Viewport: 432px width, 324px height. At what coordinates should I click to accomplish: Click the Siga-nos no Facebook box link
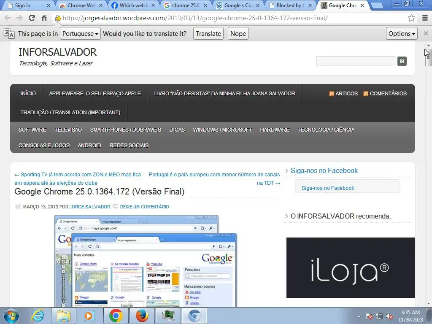(328, 188)
